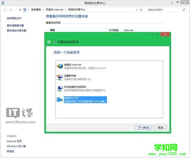This screenshot has width=190, height=158.
Task: Click the Connect to Internet globe icon
Action: [x=60, y=66]
